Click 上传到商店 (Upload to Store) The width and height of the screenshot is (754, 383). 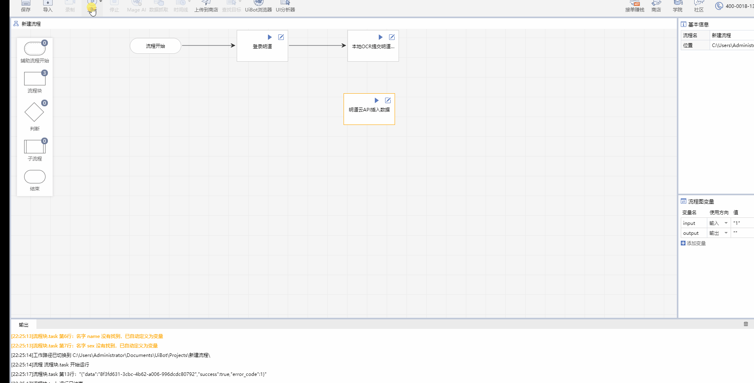click(206, 6)
